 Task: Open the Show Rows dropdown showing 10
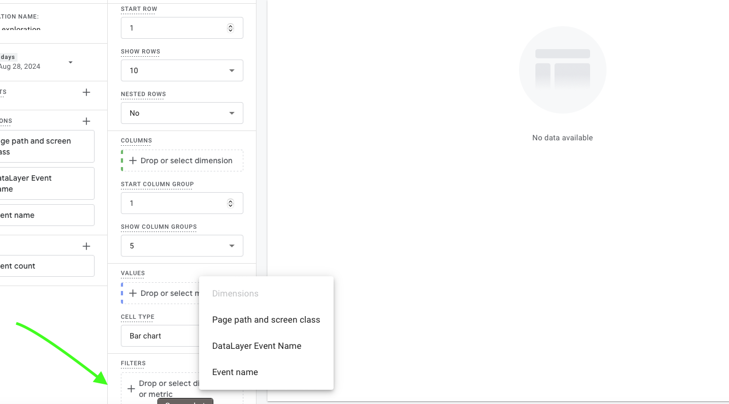click(x=182, y=70)
